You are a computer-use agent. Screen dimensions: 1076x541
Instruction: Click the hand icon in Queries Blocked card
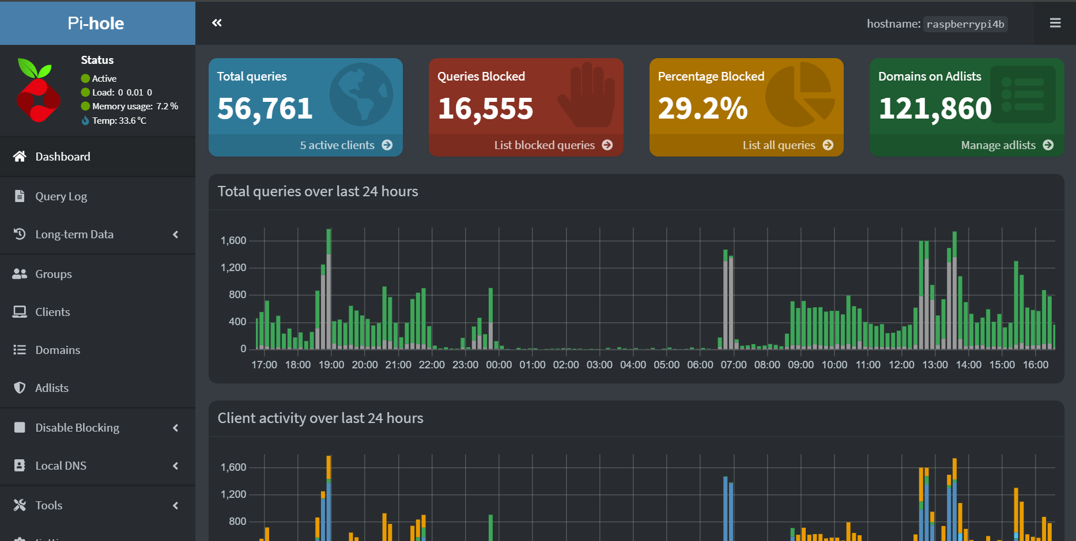(x=586, y=94)
